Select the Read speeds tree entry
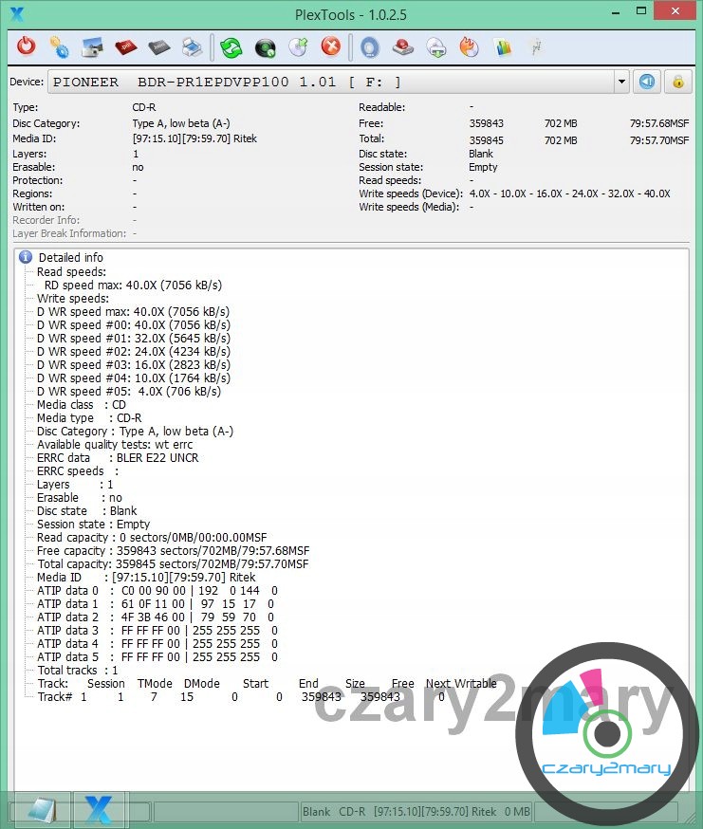 71,271
